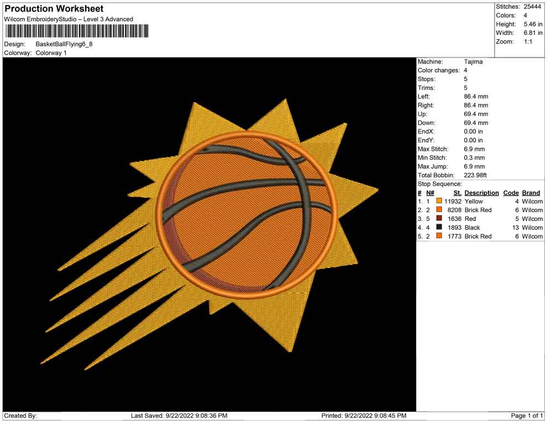Click the Zoom value '1:1'
Screen dimensions: 547x421
(528, 41)
